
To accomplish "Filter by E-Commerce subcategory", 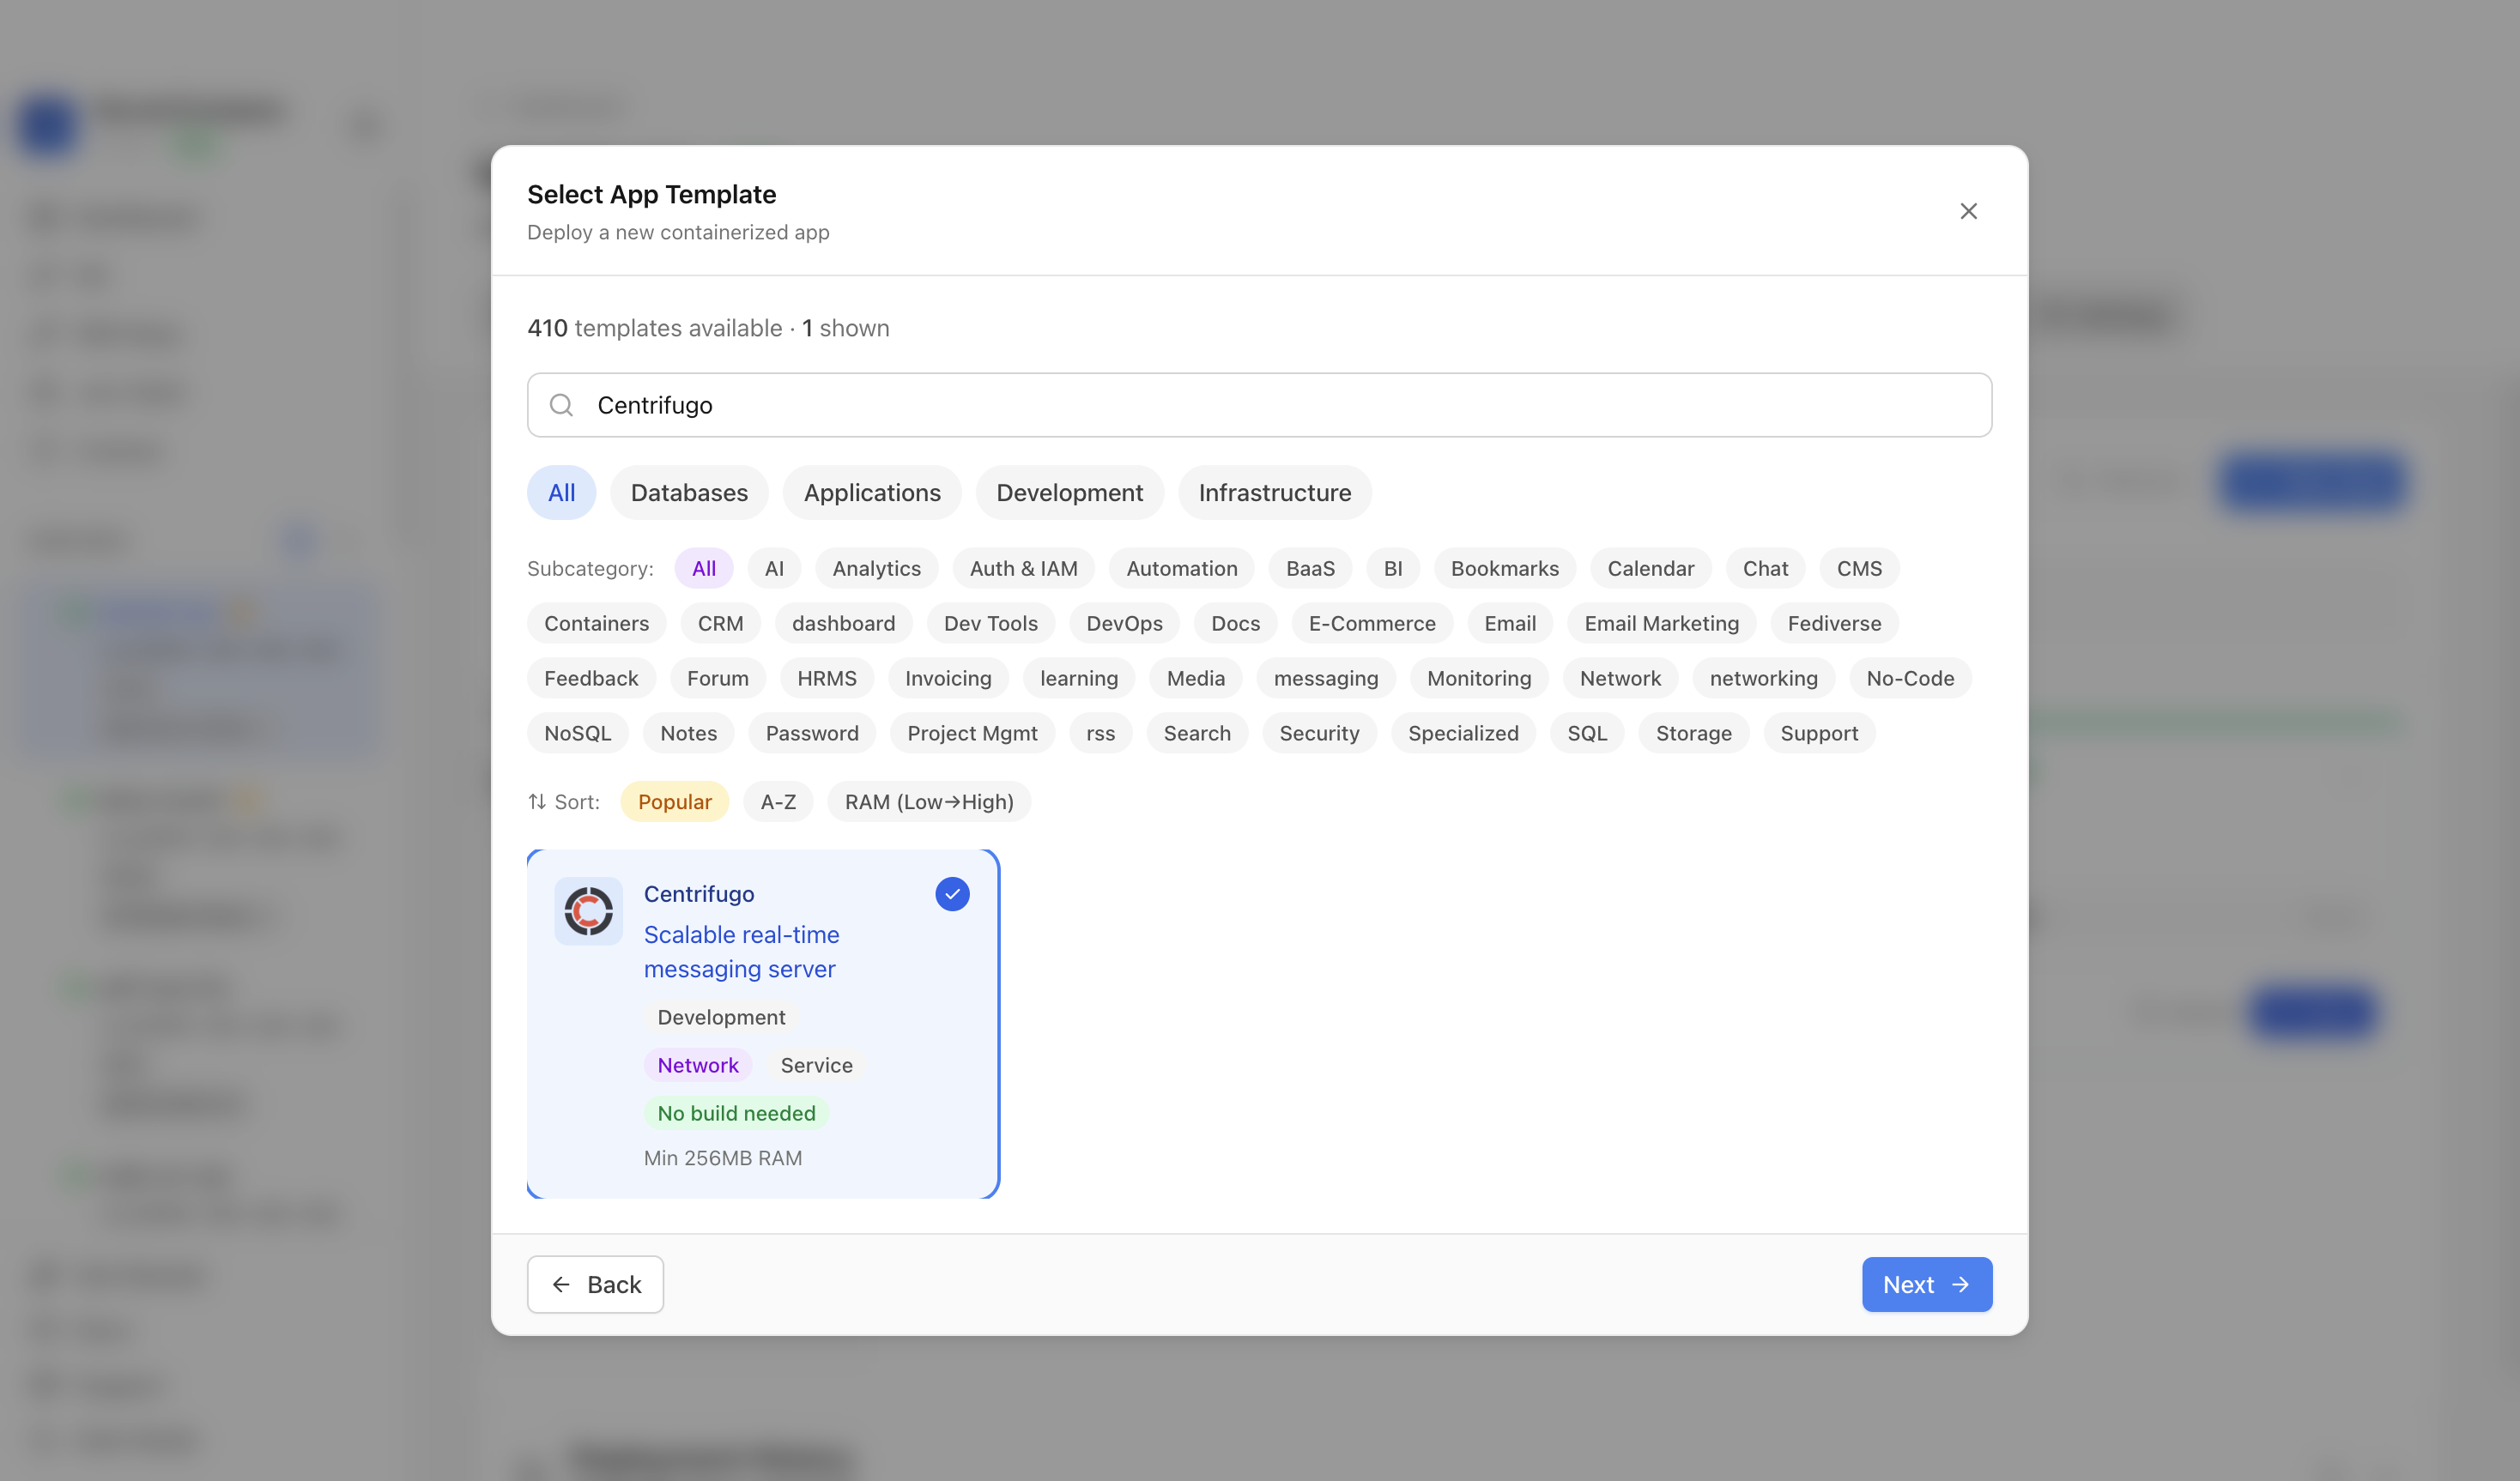I will point(1371,623).
